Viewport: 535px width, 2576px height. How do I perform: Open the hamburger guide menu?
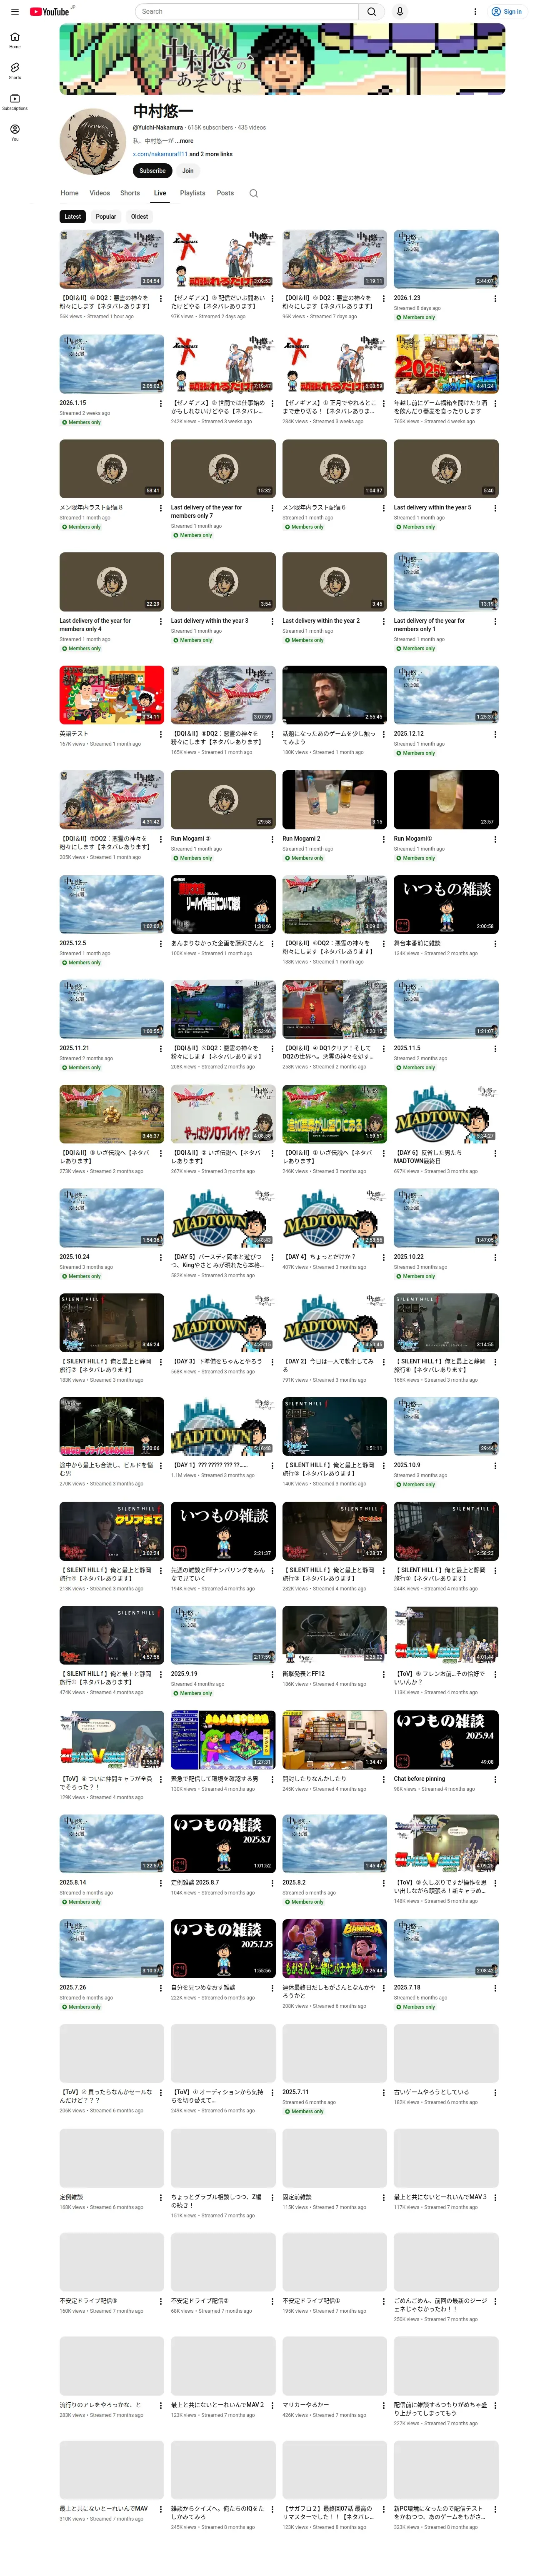(14, 12)
